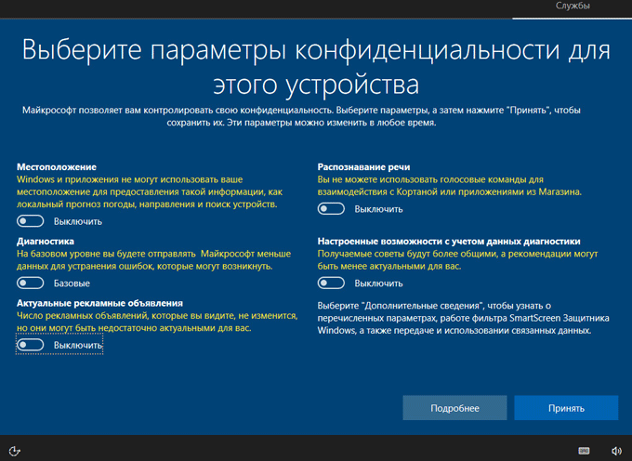Click the on-screen keyboard icon
Screen dimensions: 632x461
[584, 451]
